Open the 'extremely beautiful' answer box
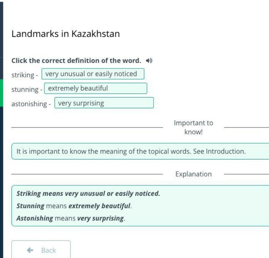 pyautogui.click(x=95, y=88)
